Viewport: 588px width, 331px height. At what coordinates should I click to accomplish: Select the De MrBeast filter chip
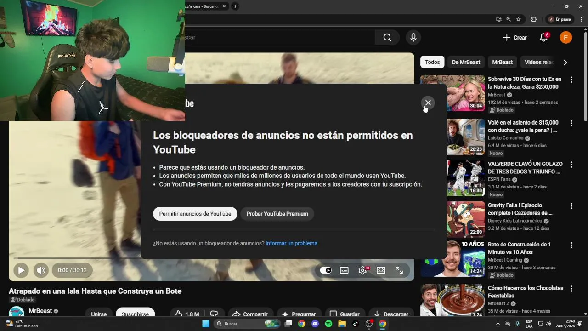point(466,62)
